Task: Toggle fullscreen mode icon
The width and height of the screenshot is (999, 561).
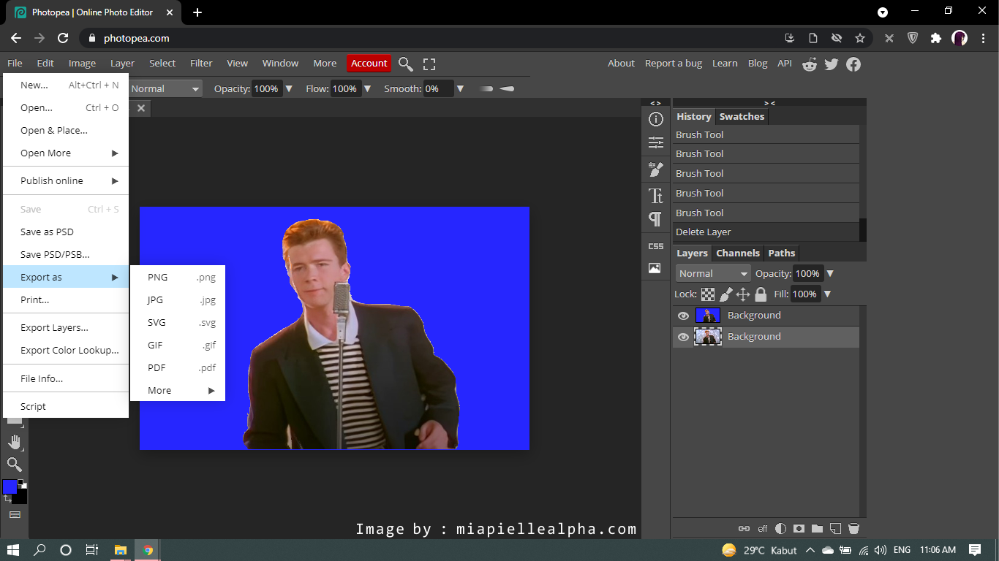Action: coord(429,64)
